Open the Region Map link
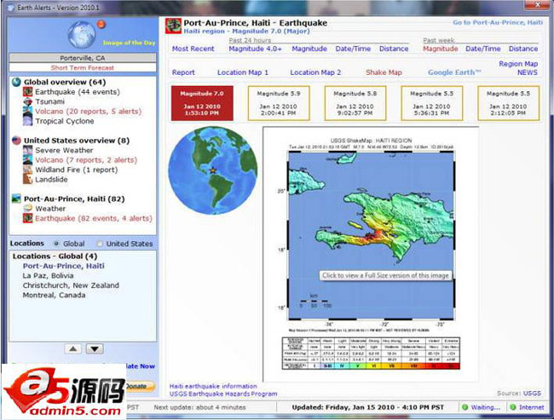The image size is (554, 420). [518, 64]
